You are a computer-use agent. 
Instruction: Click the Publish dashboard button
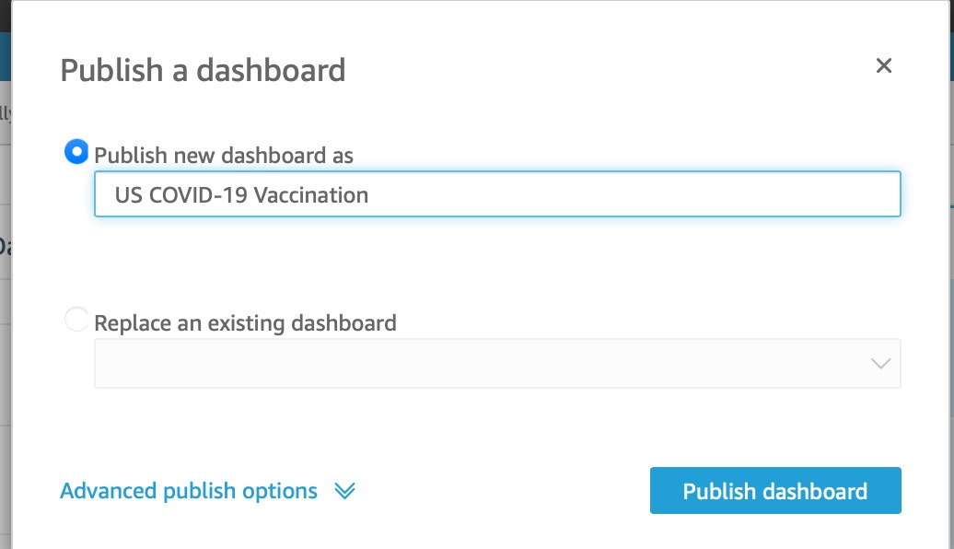click(x=775, y=491)
